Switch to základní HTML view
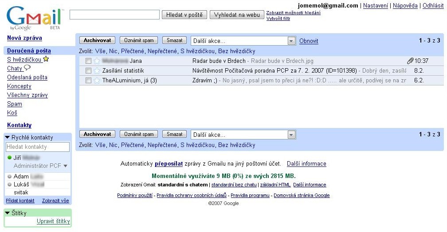Screen dimensions: 447x232 (x=275, y=185)
